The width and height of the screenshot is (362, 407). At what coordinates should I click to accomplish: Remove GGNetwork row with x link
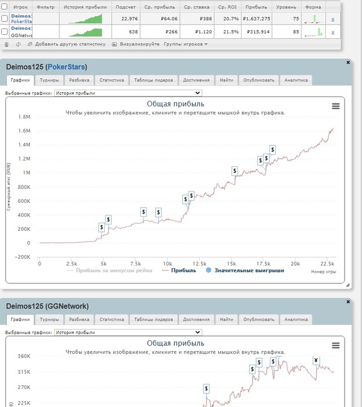tap(333, 33)
